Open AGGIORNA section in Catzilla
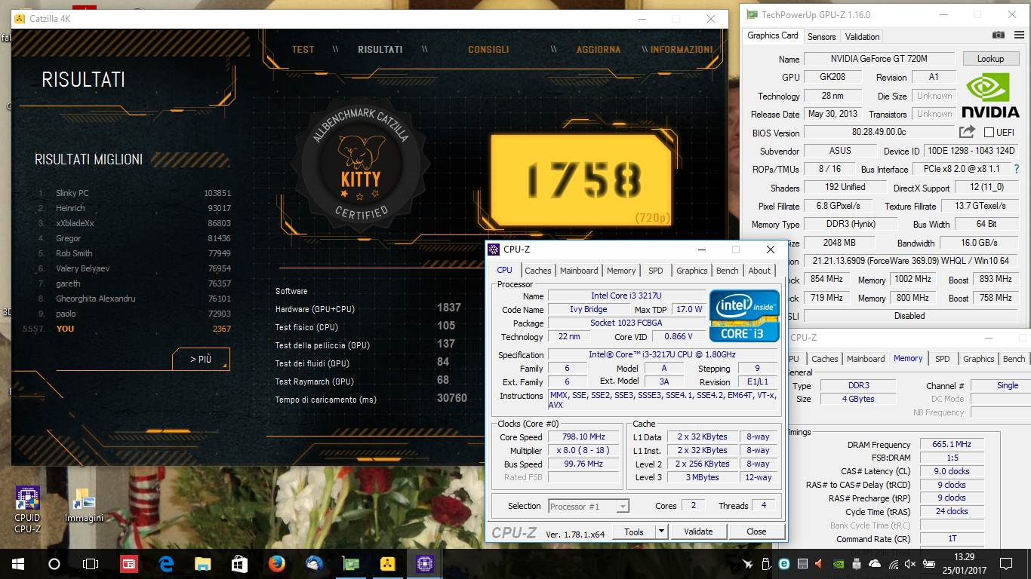 pyautogui.click(x=599, y=50)
